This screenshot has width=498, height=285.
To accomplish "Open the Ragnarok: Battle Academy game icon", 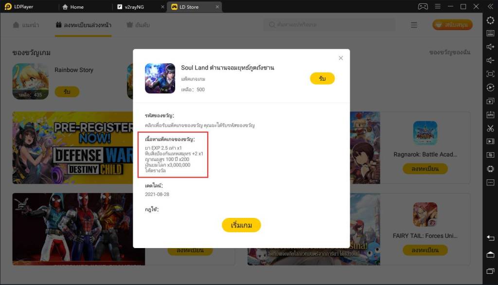I will point(425,133).
